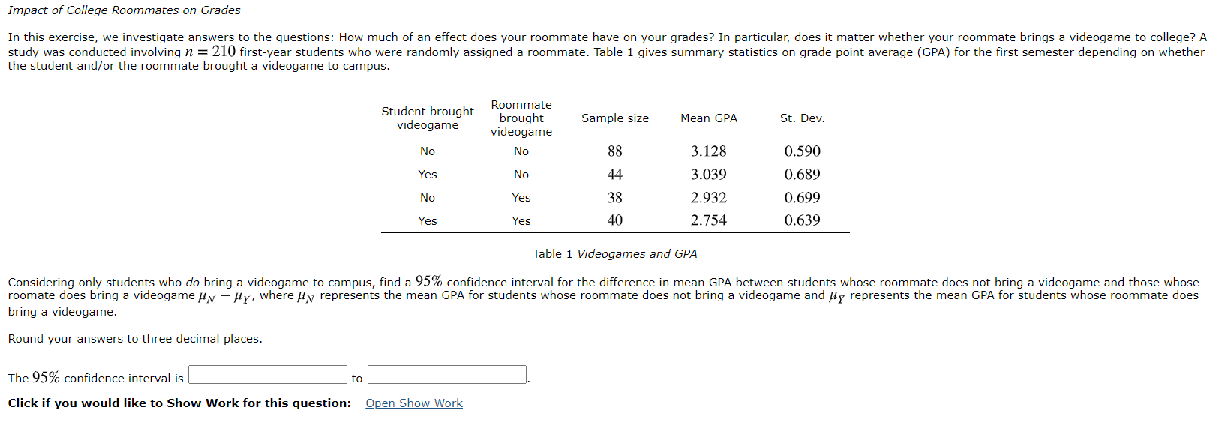Image resolution: width=1216 pixels, height=434 pixels.
Task: Click the 'Sample size' column header
Action: tap(615, 118)
